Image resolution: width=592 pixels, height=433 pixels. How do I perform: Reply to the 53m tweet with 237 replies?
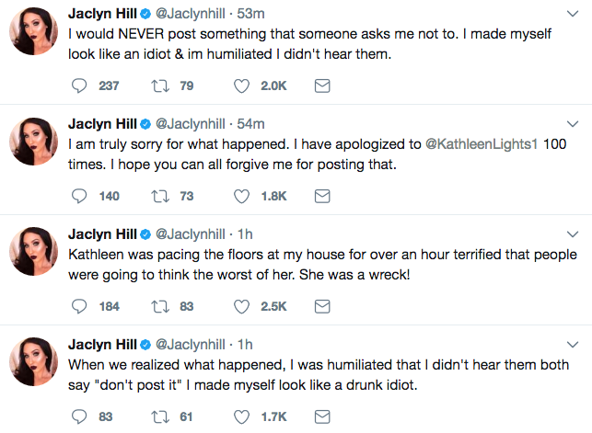point(79,85)
